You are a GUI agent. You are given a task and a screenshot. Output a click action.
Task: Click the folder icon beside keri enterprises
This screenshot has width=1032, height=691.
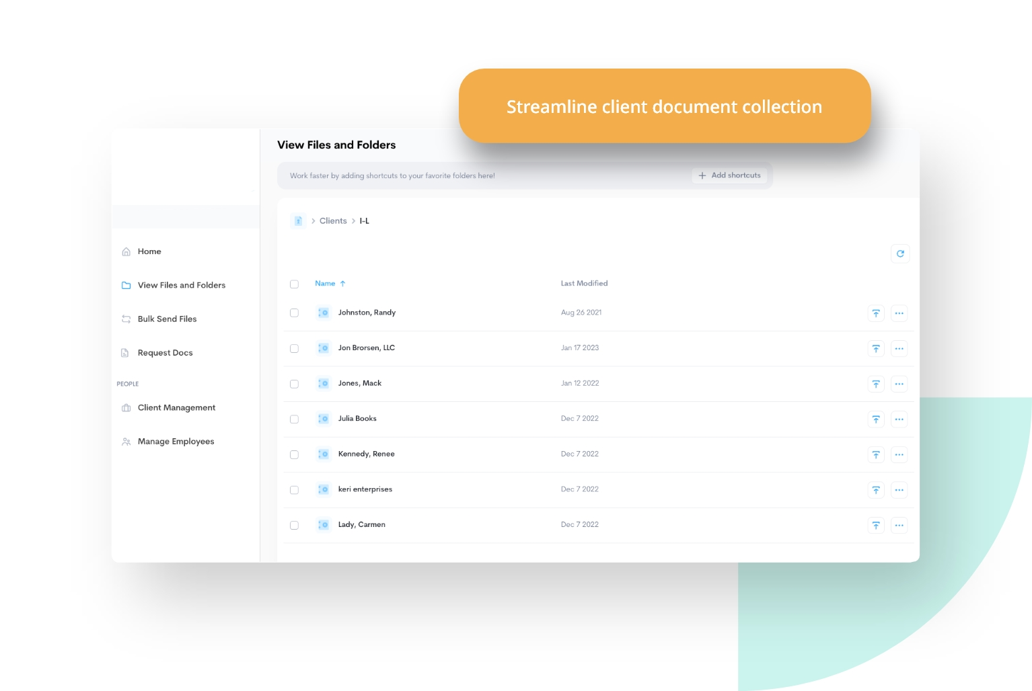(x=324, y=489)
